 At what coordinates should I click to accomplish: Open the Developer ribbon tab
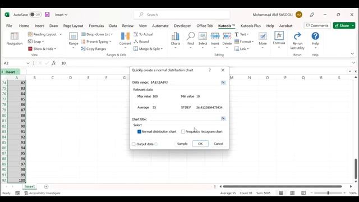[182, 26]
